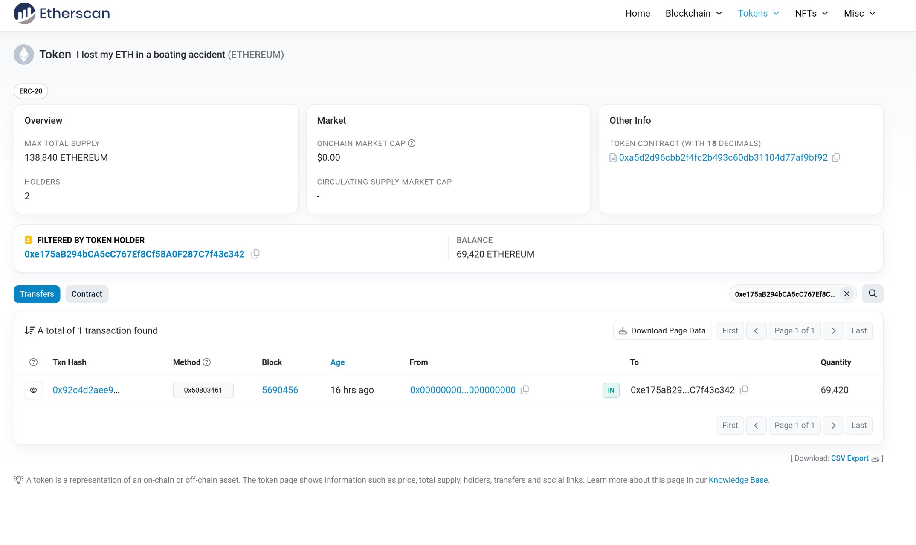Image resolution: width=916 pixels, height=545 pixels.
Task: Copy the filtered token holder address
Action: pyautogui.click(x=255, y=254)
